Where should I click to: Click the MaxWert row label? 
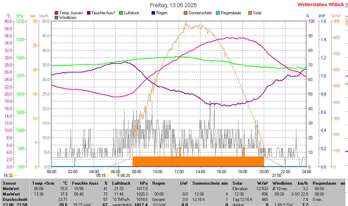pyautogui.click(x=11, y=194)
